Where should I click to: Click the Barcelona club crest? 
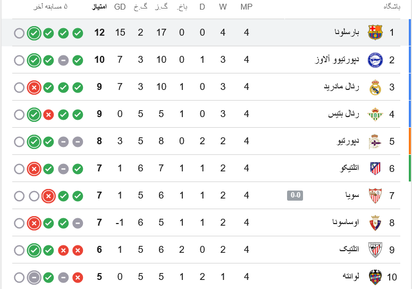[x=375, y=32]
